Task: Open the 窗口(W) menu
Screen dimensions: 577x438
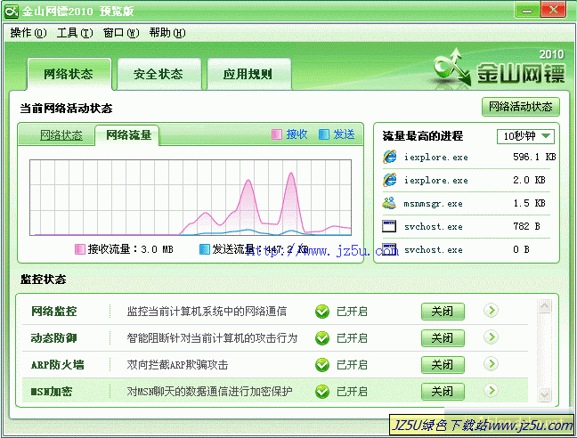Action: coord(121,33)
